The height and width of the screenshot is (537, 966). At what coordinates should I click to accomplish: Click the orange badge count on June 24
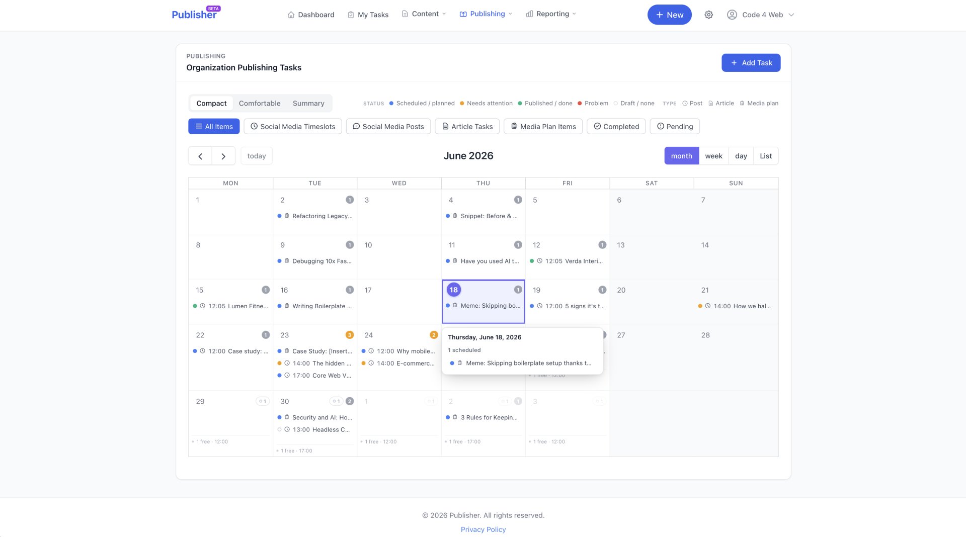(434, 335)
